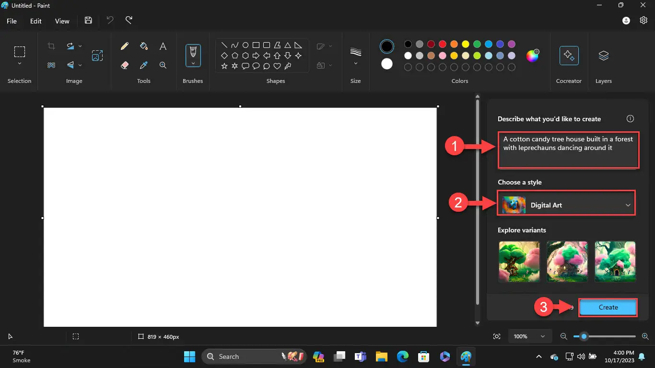
Task: Open the View menu
Action: pyautogui.click(x=62, y=21)
